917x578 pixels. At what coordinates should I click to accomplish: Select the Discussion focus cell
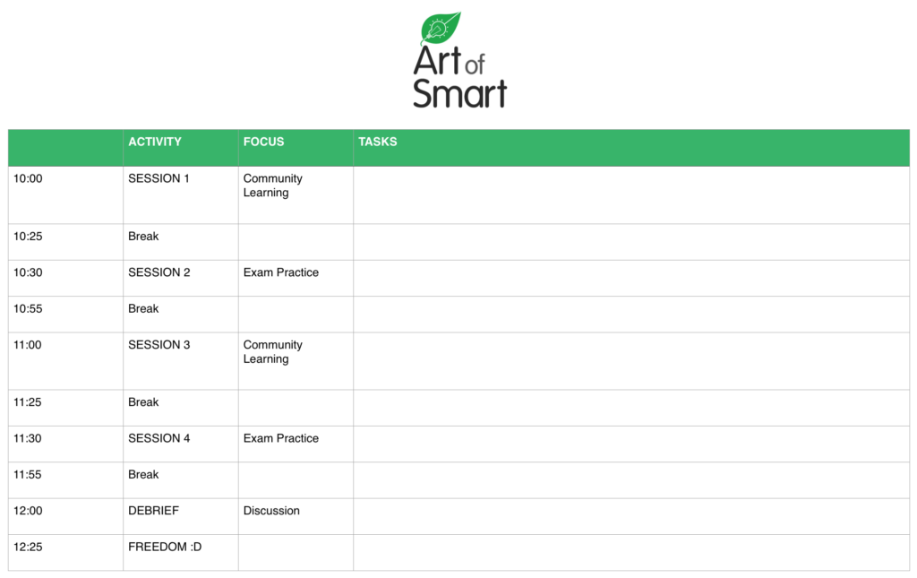coord(271,511)
